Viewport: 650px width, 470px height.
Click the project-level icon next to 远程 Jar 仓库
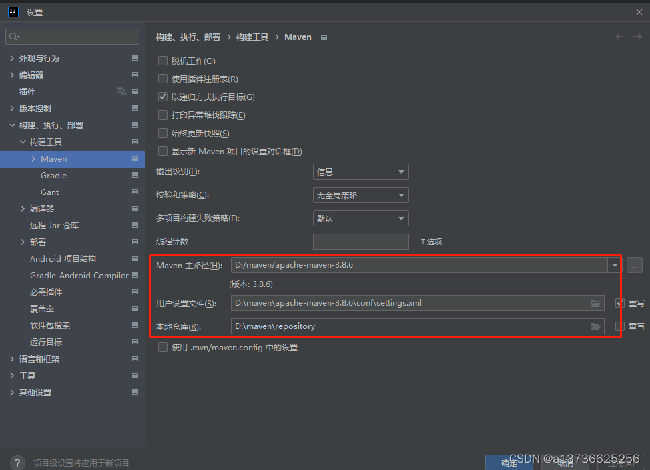[135, 225]
